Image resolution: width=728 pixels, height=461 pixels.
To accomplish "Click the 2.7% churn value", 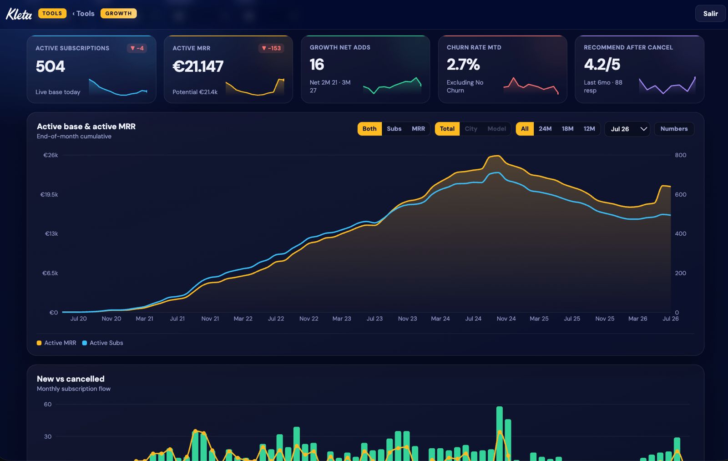I will [463, 65].
